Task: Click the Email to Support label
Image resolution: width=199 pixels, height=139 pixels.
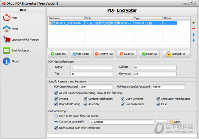Action: [21, 50]
